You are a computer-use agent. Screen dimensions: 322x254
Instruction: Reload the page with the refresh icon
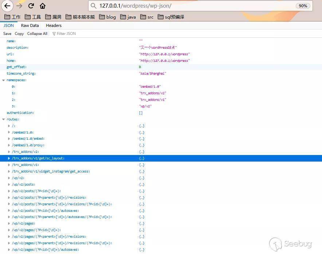(x=31, y=6)
